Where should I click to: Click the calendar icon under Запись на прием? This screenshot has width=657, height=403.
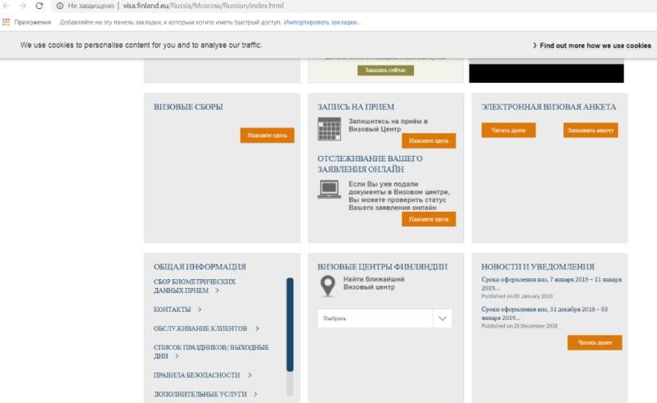pyautogui.click(x=329, y=129)
